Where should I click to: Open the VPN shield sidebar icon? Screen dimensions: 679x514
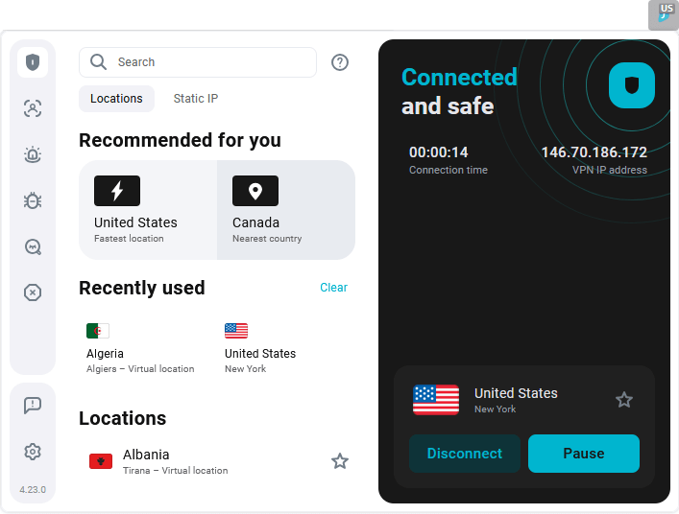pyautogui.click(x=33, y=62)
